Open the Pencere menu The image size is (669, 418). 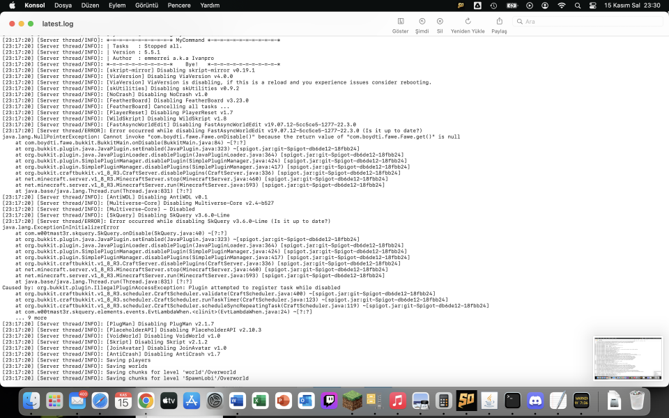[x=179, y=6]
